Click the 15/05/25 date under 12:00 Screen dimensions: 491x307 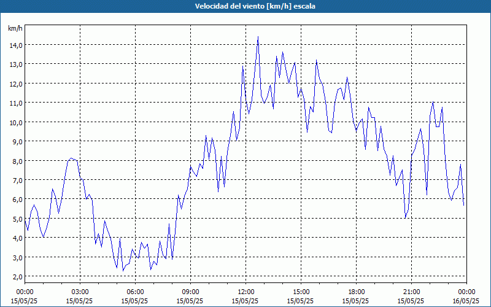point(245,301)
